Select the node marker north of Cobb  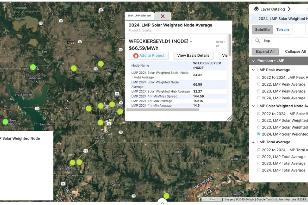[101, 64]
